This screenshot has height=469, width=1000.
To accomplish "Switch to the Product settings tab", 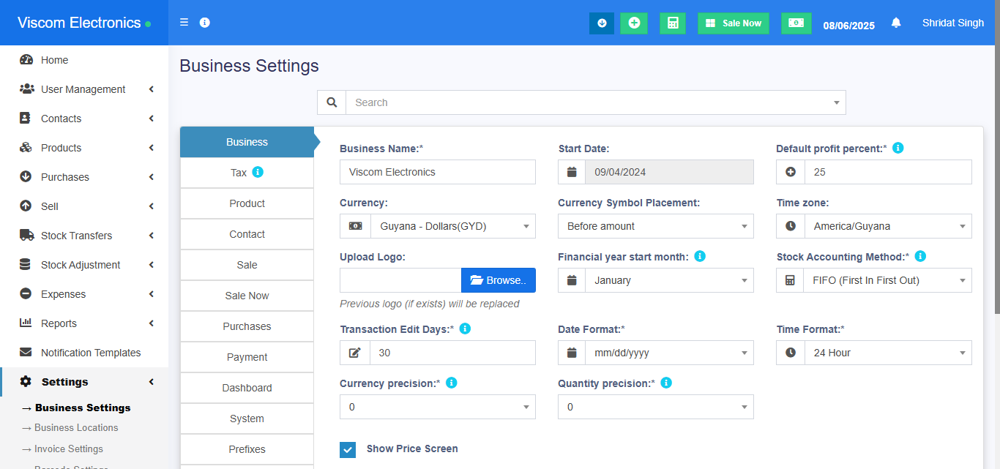I will (x=247, y=203).
